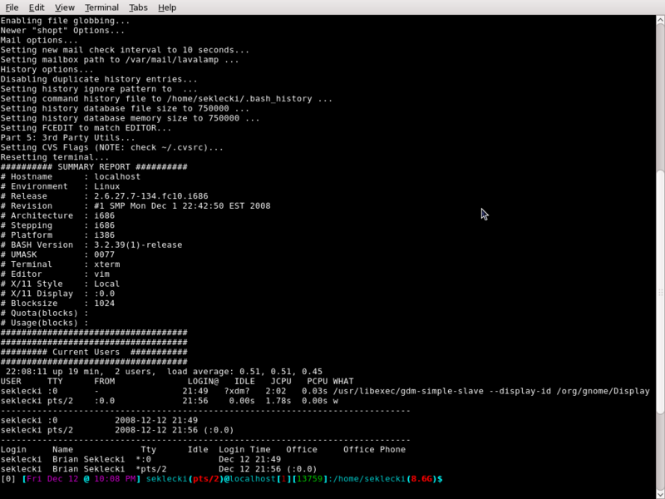Click the load average line

click(164, 372)
